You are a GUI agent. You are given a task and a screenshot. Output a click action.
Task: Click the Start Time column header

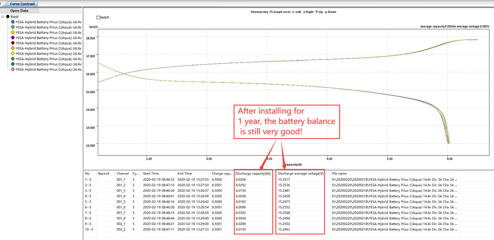[x=151, y=173]
